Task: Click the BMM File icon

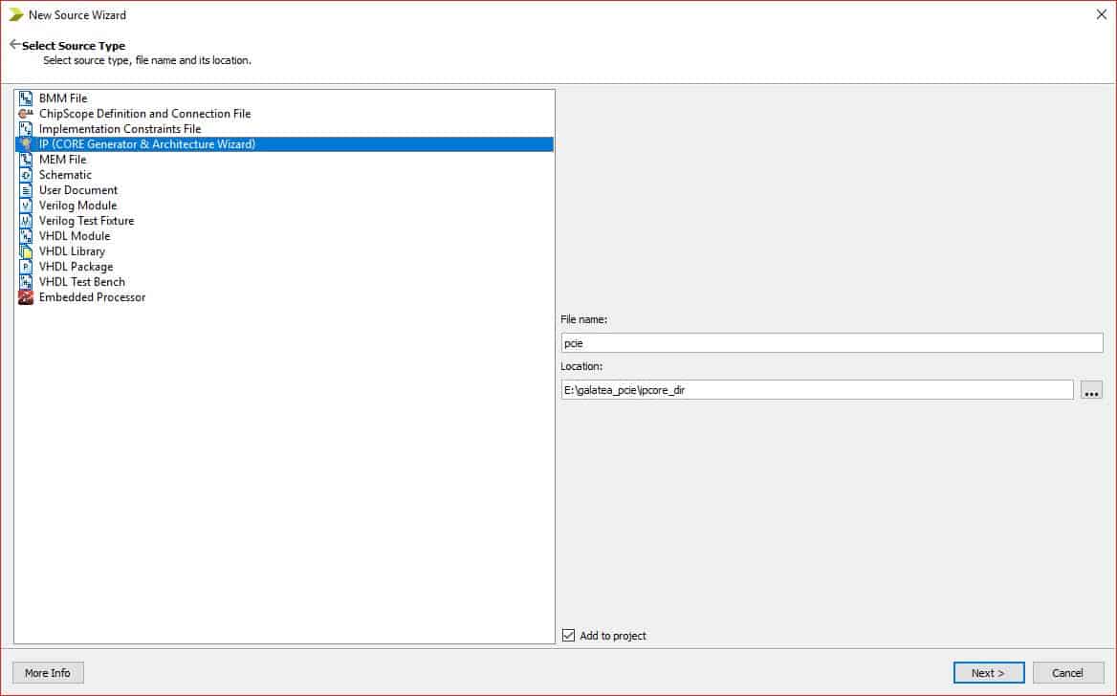Action: tap(26, 98)
